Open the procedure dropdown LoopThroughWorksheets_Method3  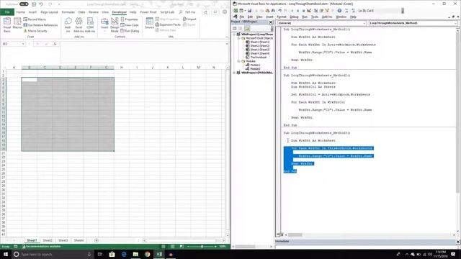click(455, 23)
